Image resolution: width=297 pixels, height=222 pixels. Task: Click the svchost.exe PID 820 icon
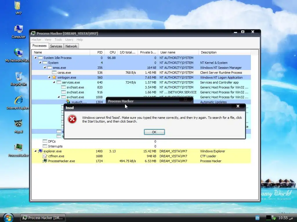64,87
